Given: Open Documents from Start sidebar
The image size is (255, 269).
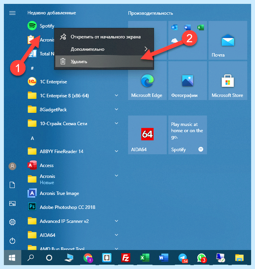Looking at the screenshot, I should point(12,185).
